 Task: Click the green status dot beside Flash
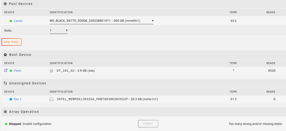(11, 71)
